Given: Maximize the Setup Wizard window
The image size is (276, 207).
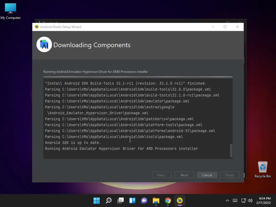Looking at the screenshot, I should coord(225,27).
